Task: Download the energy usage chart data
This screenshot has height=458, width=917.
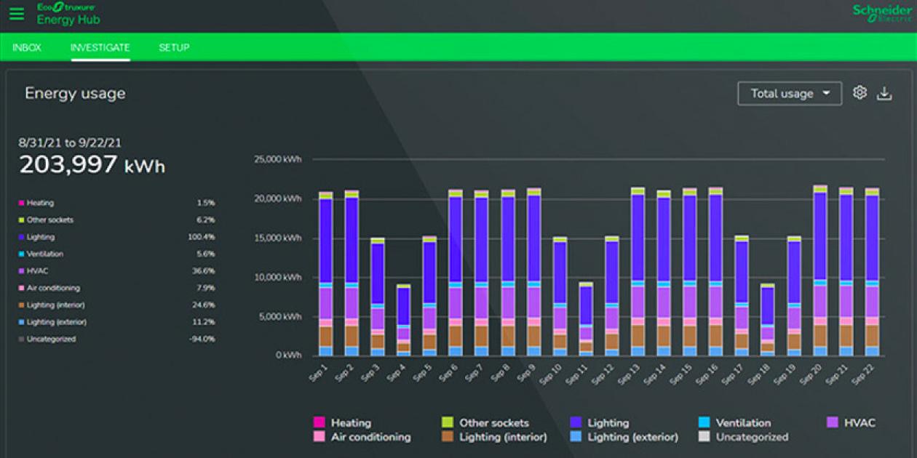Action: tap(884, 93)
